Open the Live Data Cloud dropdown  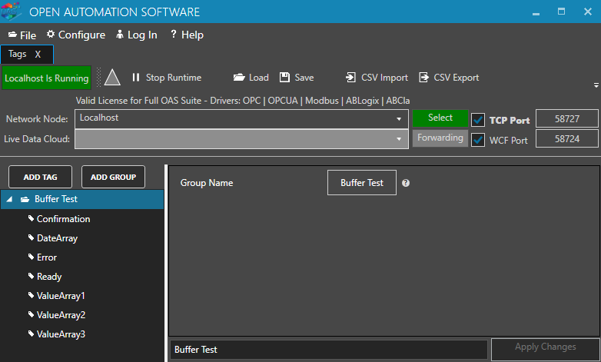tap(399, 139)
